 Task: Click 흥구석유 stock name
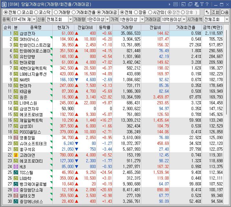pyautogui.click(x=27, y=149)
